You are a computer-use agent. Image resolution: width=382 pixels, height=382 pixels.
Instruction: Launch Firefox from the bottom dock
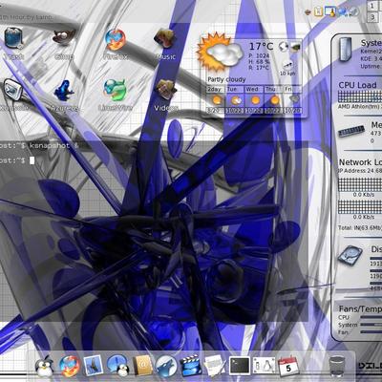[x=69, y=366]
